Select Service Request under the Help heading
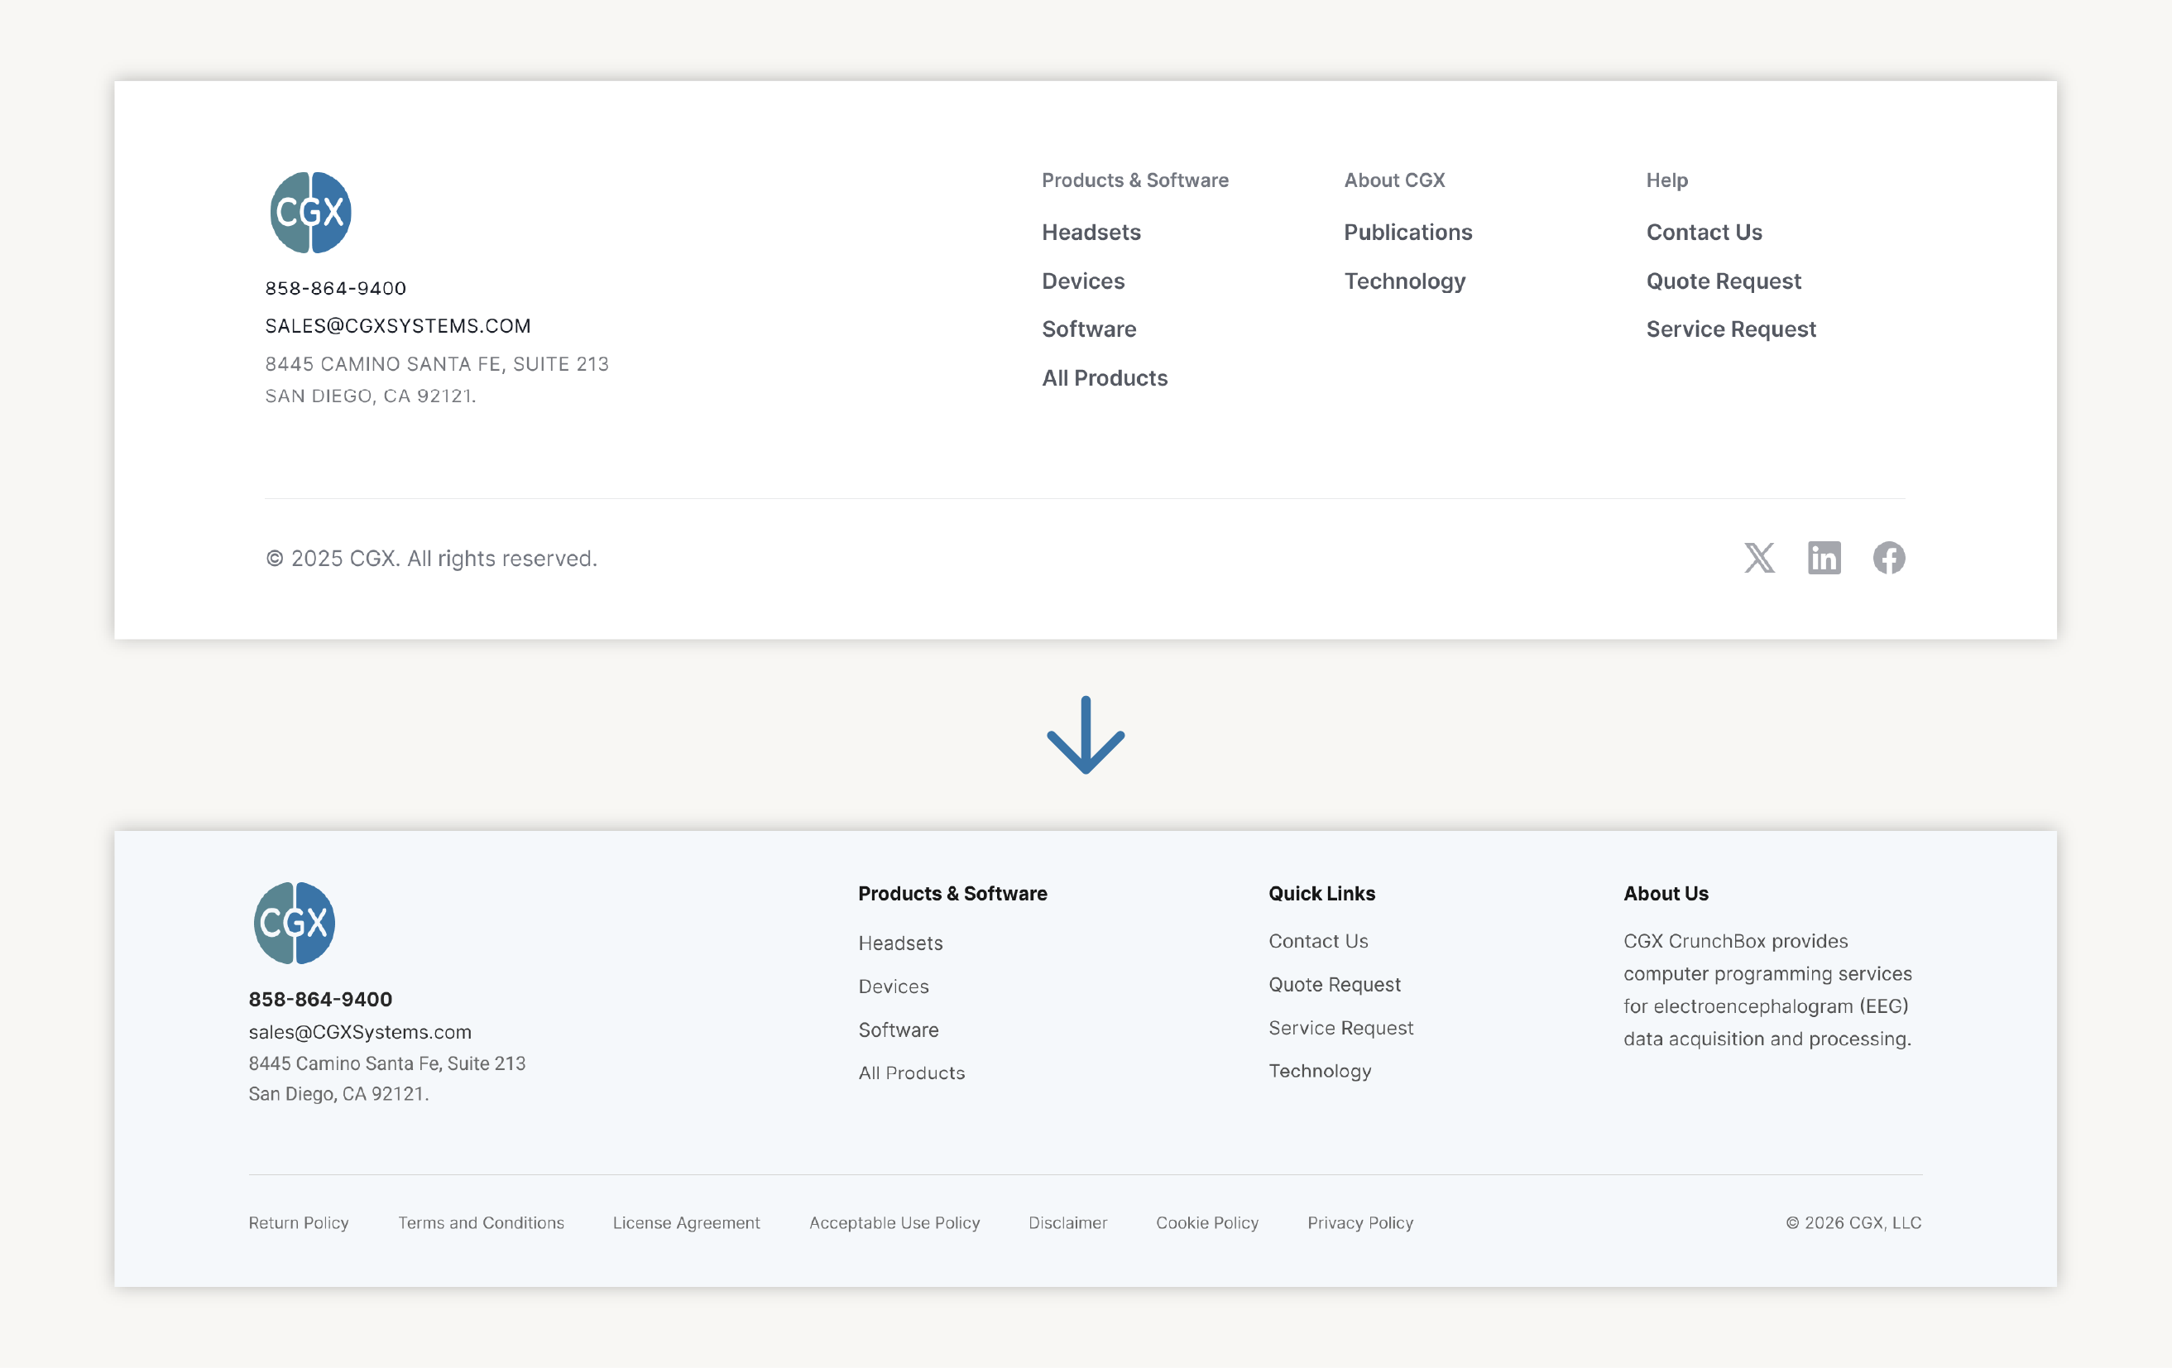Screen dimensions: 2172x1368 [1731, 329]
